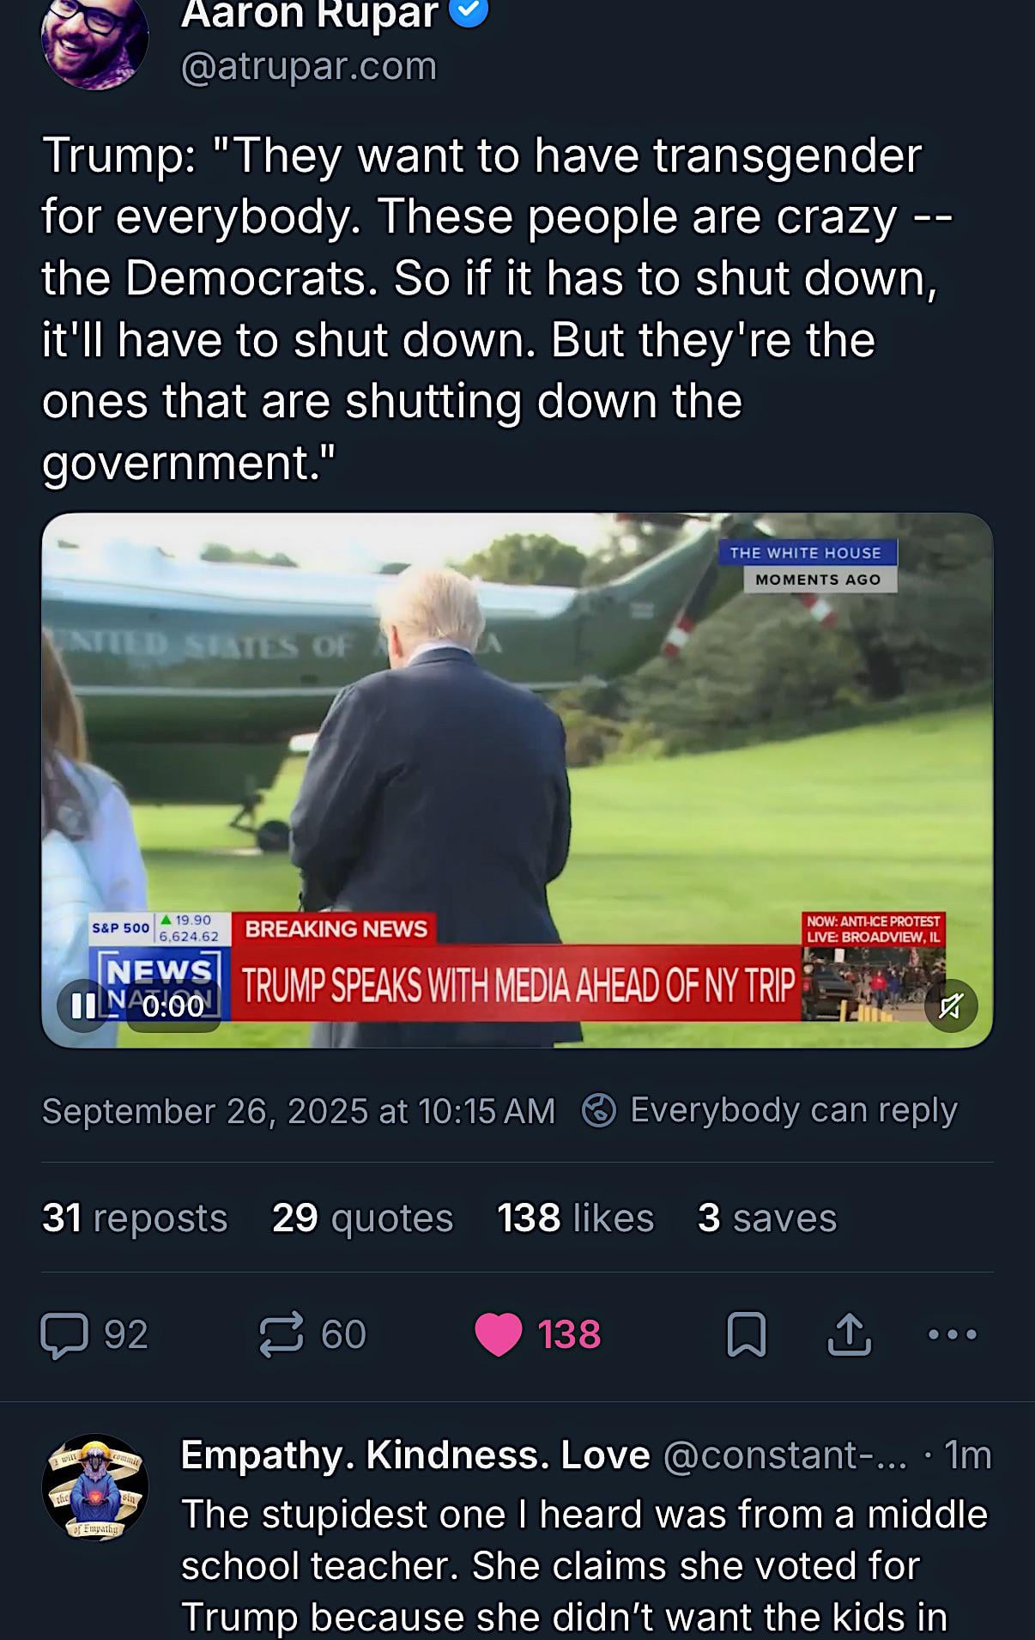Open the @atrupar.com handle link
This screenshot has width=1035, height=1640.
[x=309, y=66]
